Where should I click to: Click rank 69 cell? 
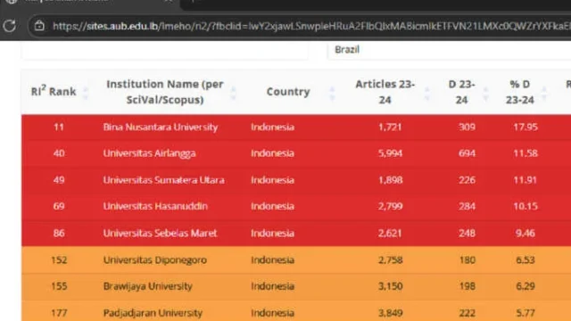pos(59,206)
